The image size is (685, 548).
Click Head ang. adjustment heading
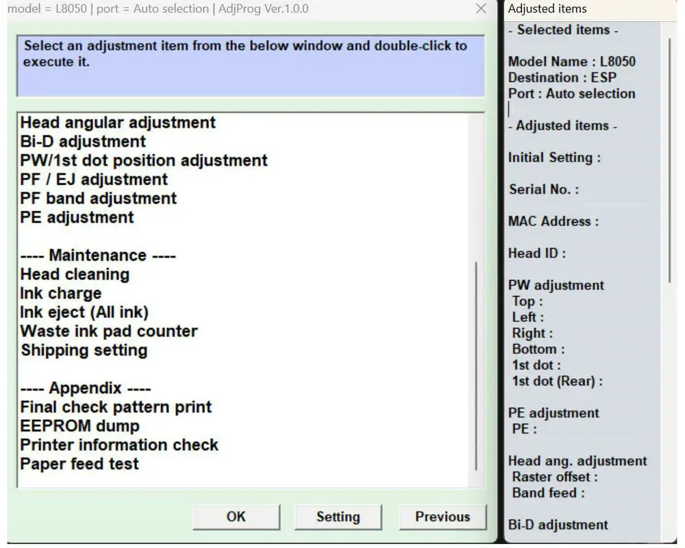[577, 461]
